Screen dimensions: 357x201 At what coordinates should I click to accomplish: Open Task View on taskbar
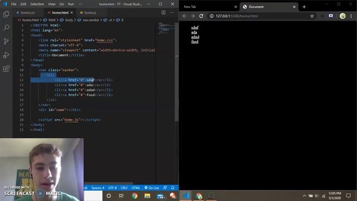click(x=121, y=196)
